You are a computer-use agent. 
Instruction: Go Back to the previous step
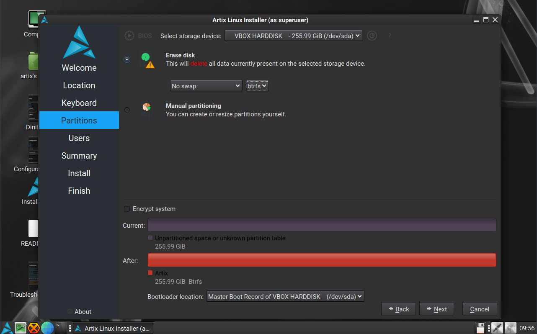[398, 309]
